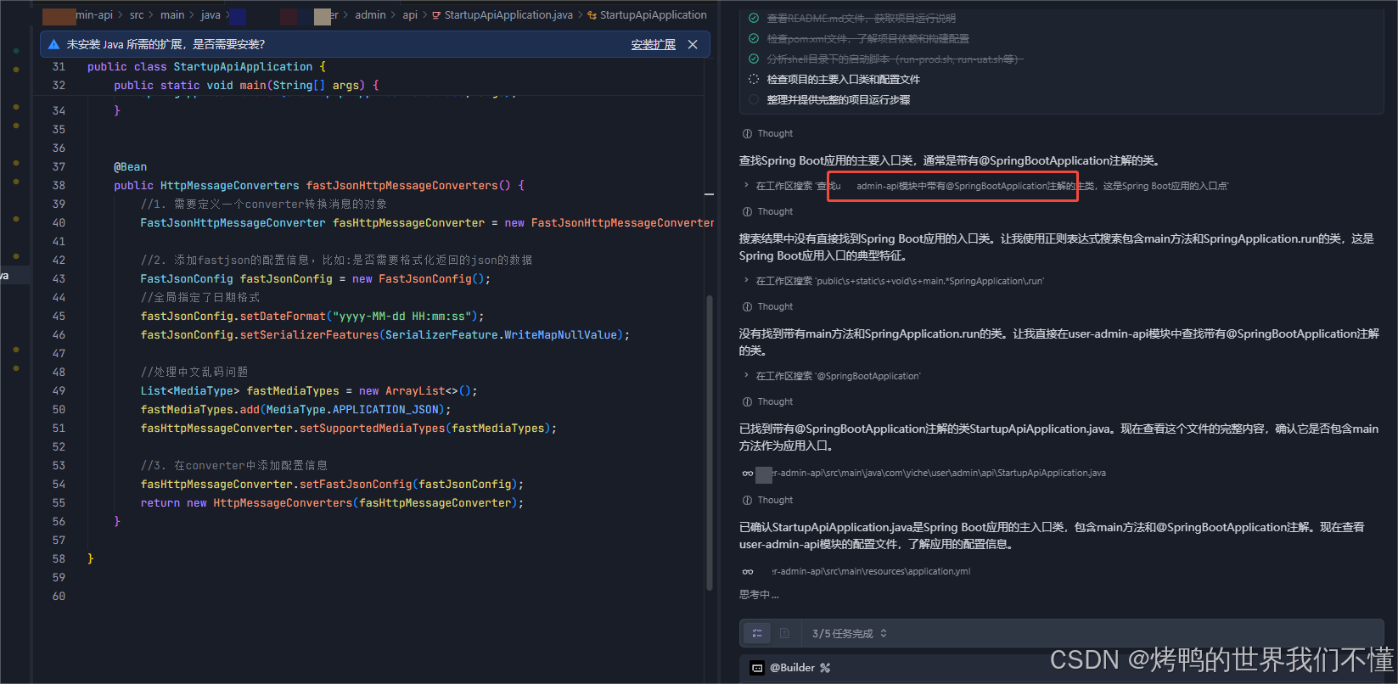Image resolution: width=1398 pixels, height=684 pixels.
Task: Click the 安装扩展 link
Action: click(654, 44)
